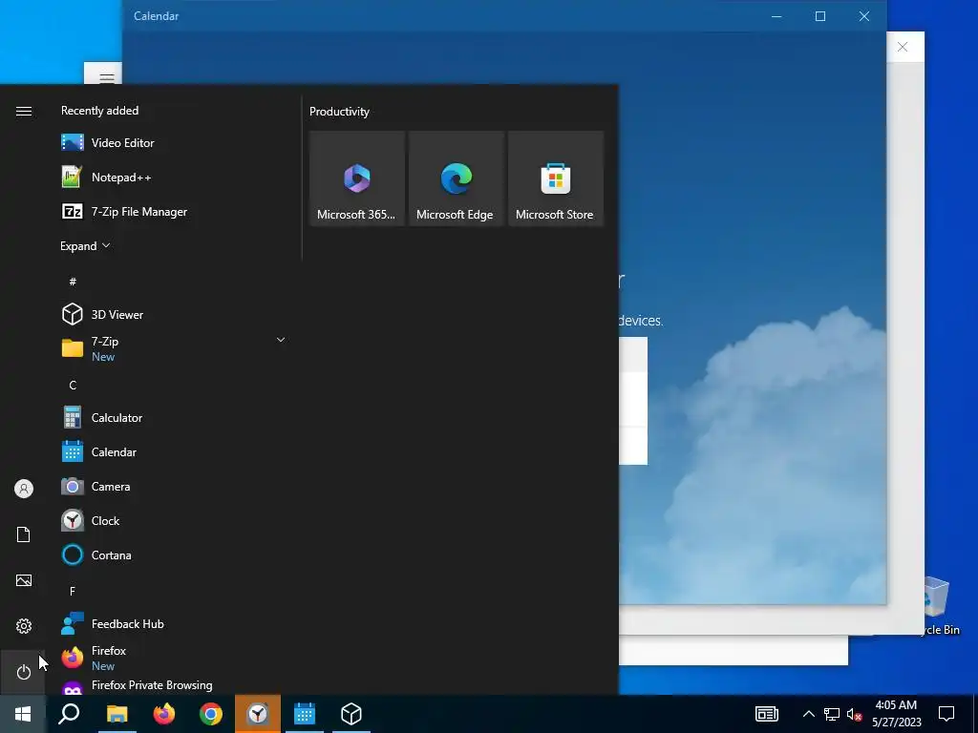Open taskbar Search
The width and height of the screenshot is (978, 733).
(x=69, y=714)
